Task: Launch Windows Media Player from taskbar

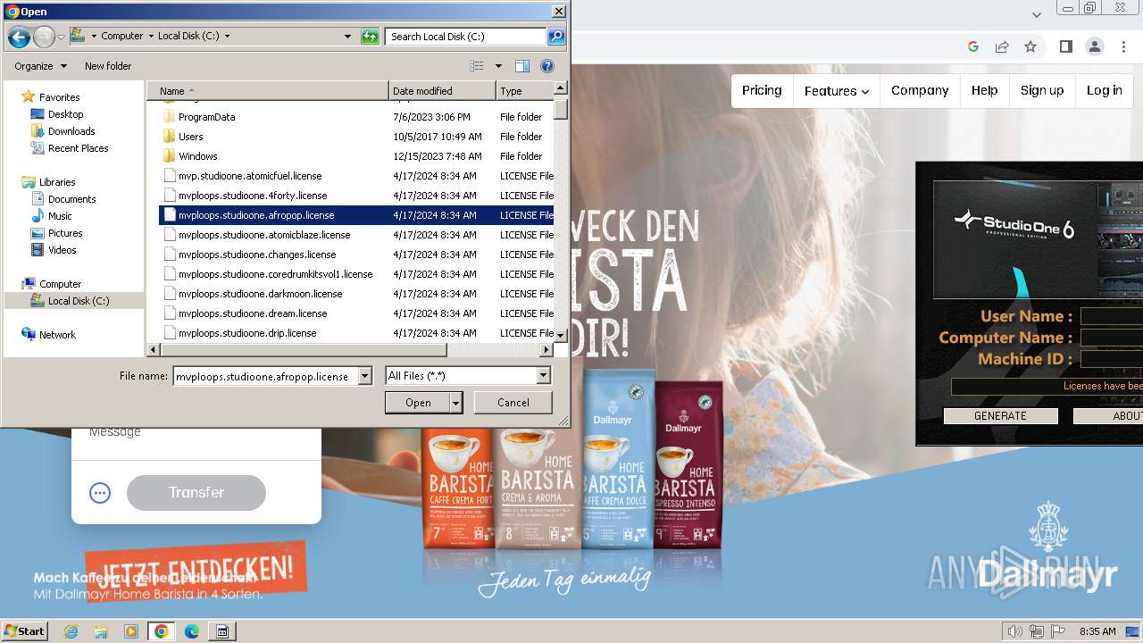Action: pyautogui.click(x=131, y=631)
